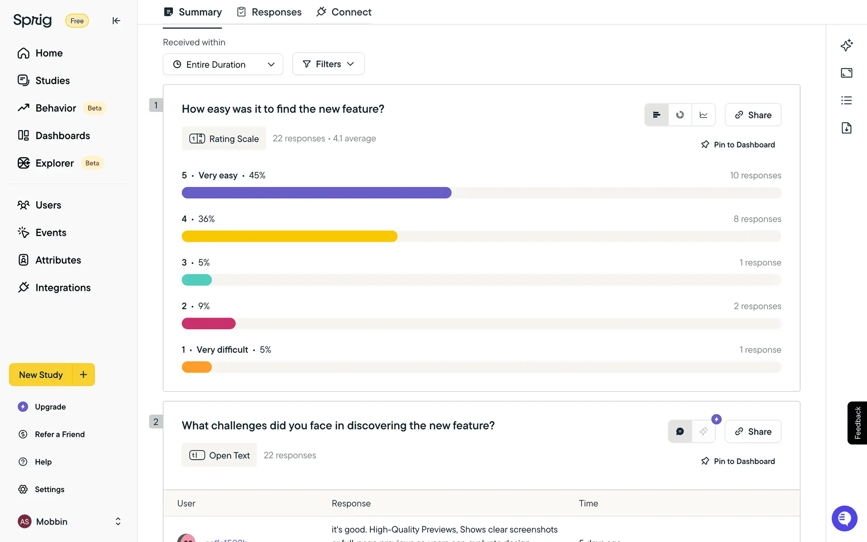Screen dimensions: 867x542
Task: Click the purple Very easy progress bar
Action: pos(316,193)
